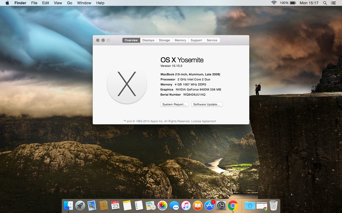Open Downloads folder stack in Dock

[x=250, y=206]
